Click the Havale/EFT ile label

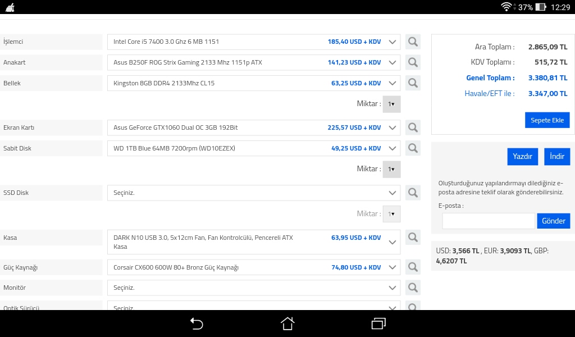(x=490, y=93)
